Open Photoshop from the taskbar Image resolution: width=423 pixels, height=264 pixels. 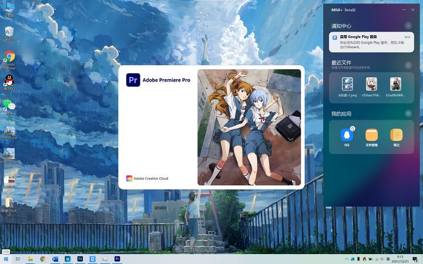tap(80, 259)
